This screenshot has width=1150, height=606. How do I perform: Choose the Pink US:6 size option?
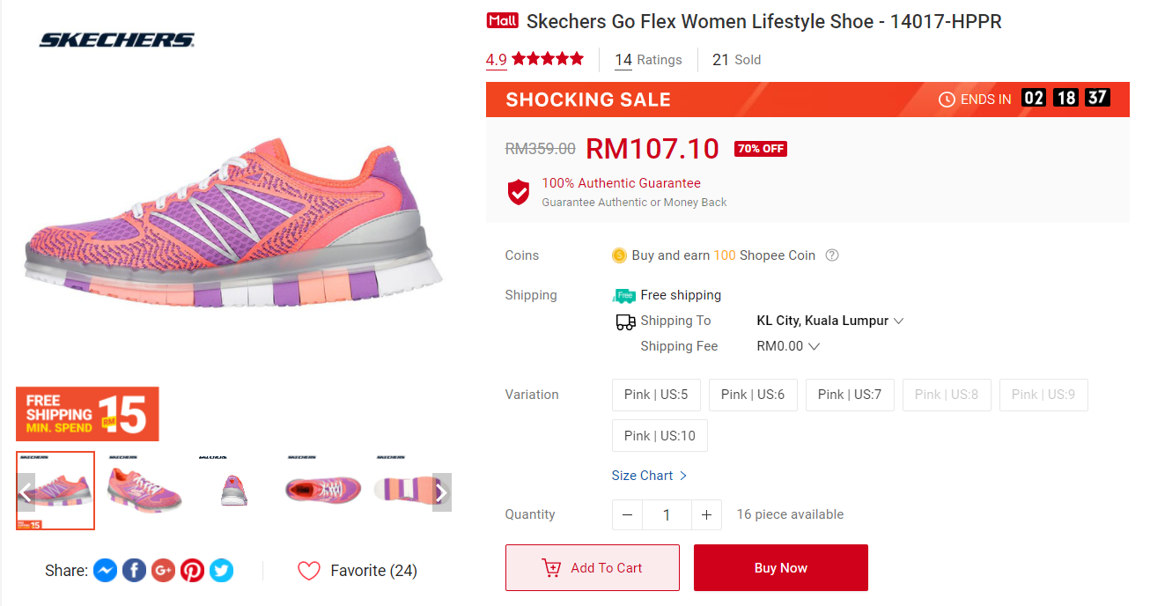[x=753, y=395]
